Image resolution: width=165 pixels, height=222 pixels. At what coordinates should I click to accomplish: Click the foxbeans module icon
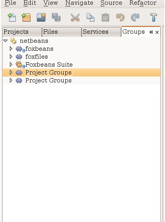[x=20, y=49]
